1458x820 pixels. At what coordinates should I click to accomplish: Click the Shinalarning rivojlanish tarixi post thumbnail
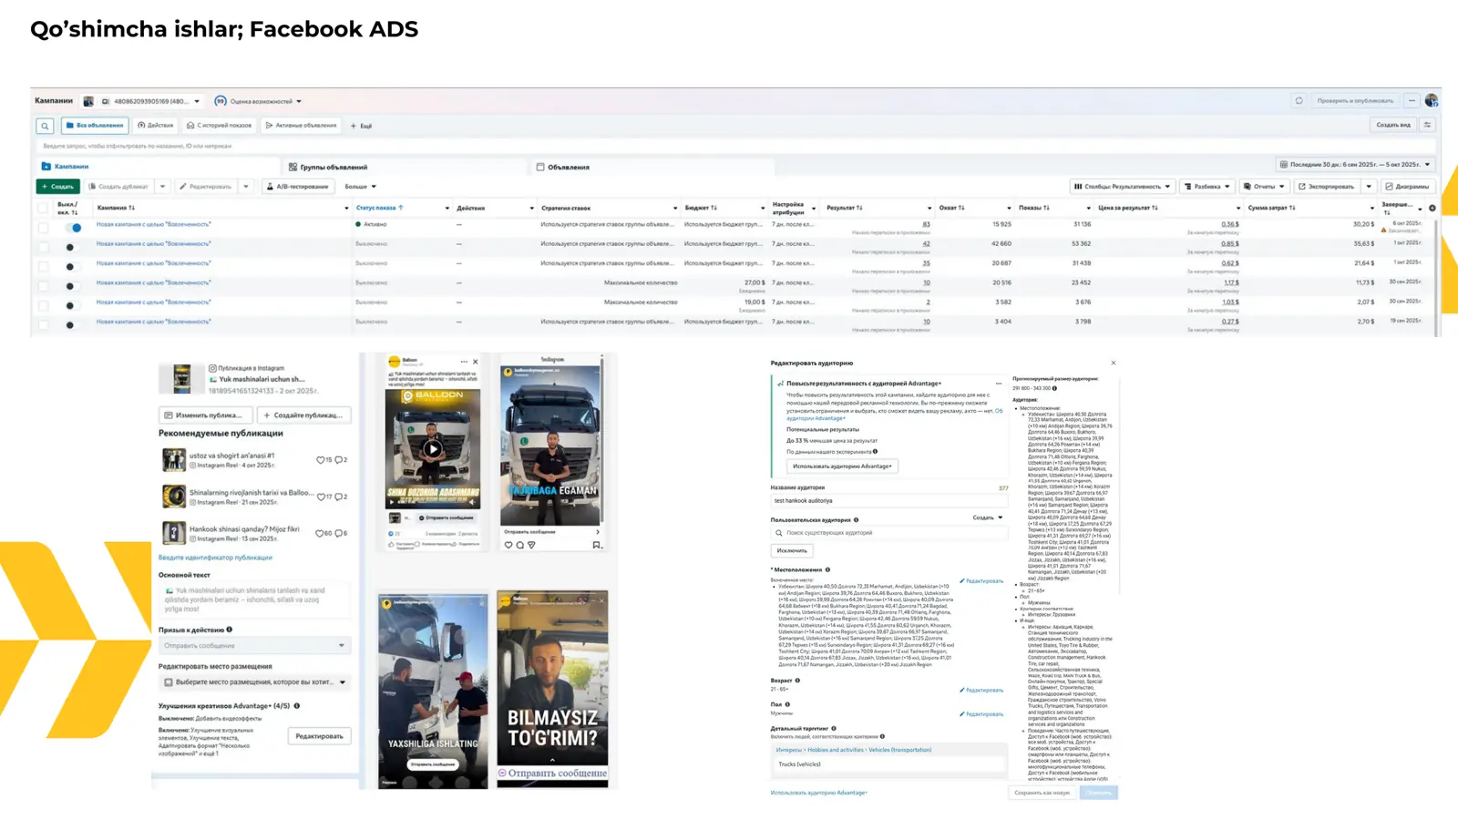pos(174,497)
